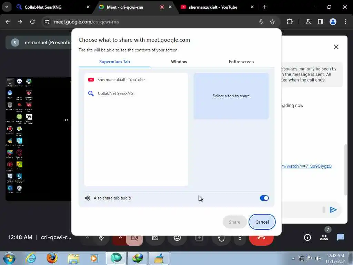The height and width of the screenshot is (265, 353).
Task: Go back with the browser back arrow
Action: (x=8, y=22)
